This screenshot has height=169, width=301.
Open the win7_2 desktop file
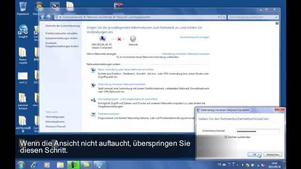pyautogui.click(x=23, y=78)
